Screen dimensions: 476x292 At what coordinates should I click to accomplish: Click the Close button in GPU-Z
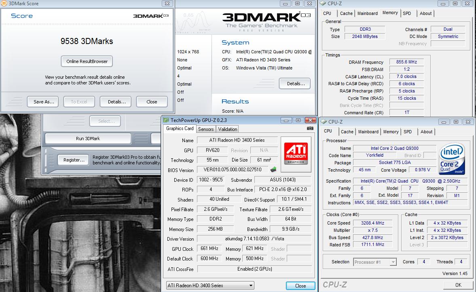(300, 286)
